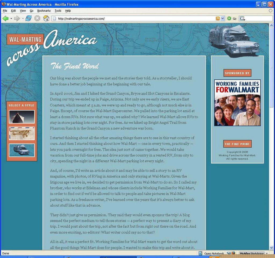Click inside the Google search box
The image size is (275, 258).
click(259, 19)
